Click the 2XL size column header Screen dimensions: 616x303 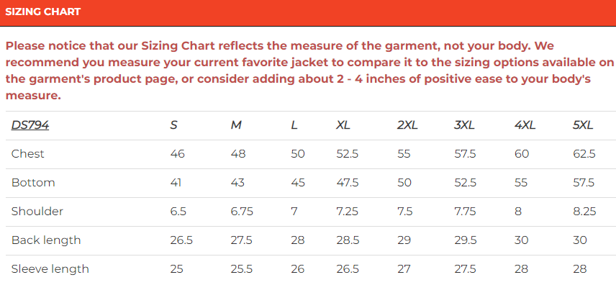click(x=407, y=125)
